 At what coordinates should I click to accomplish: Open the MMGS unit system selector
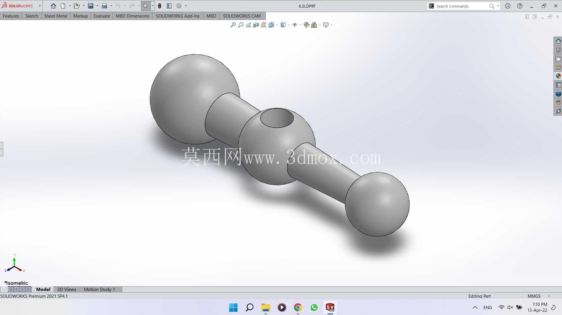[534, 296]
